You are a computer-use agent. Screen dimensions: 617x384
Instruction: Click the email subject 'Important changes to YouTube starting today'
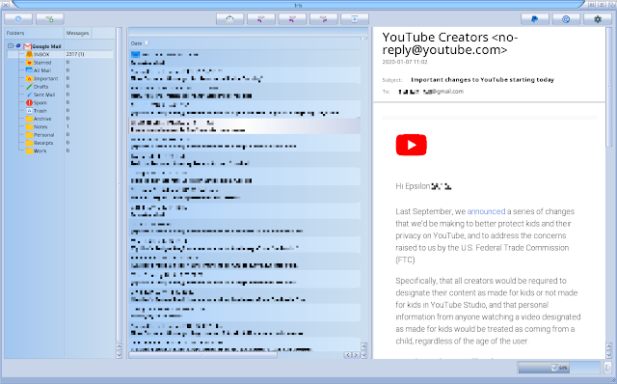[482, 79]
